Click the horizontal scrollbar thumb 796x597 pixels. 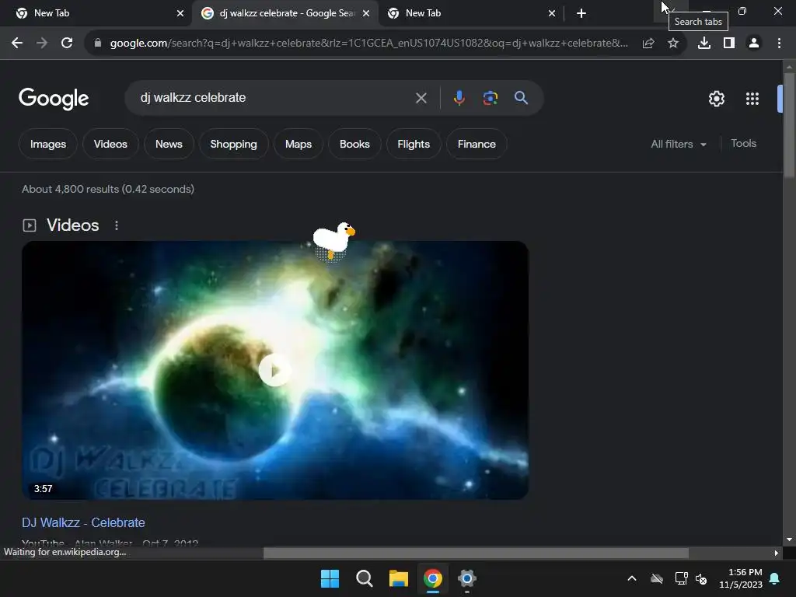(477, 553)
